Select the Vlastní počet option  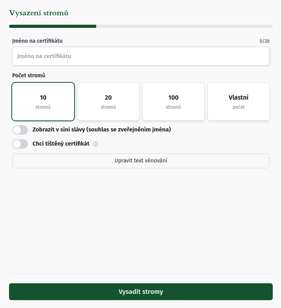click(x=239, y=102)
